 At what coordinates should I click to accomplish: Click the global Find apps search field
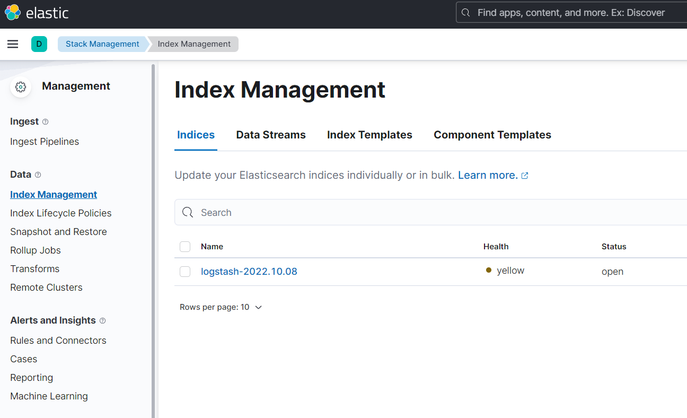click(x=571, y=13)
